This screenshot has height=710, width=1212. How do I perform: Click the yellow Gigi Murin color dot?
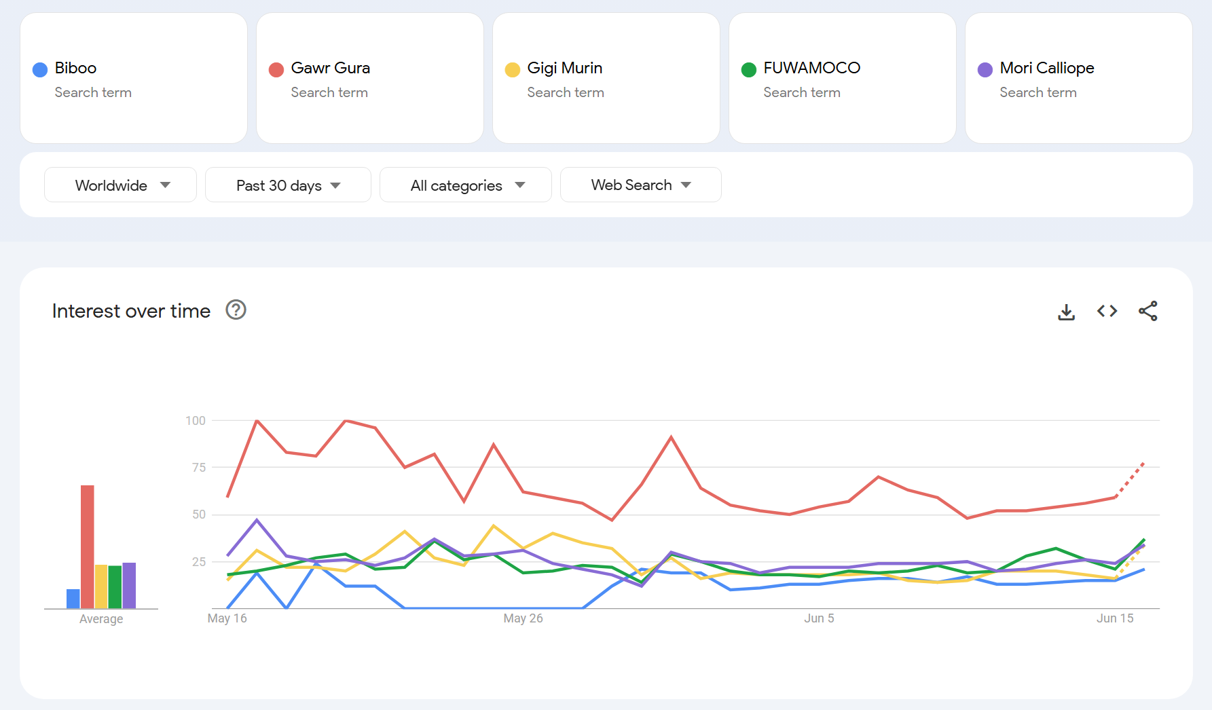point(513,69)
